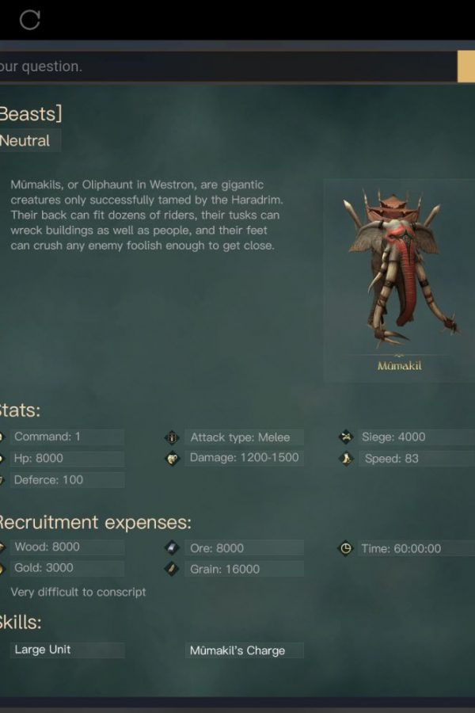Click the refresh icon at top

tap(30, 20)
